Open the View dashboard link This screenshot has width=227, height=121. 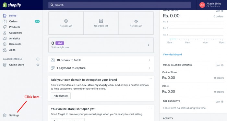coord(172,54)
